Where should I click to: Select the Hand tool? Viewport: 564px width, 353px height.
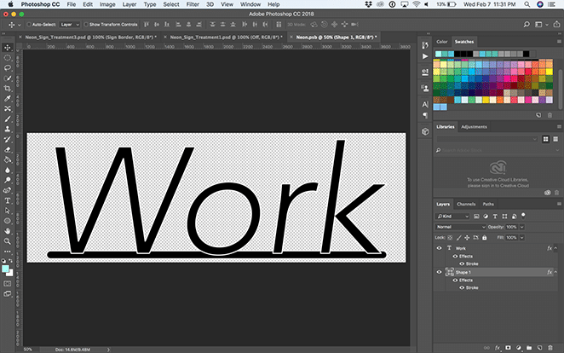click(x=8, y=230)
